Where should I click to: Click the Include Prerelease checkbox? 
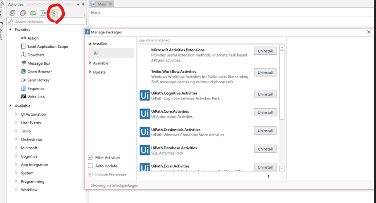click(x=90, y=174)
